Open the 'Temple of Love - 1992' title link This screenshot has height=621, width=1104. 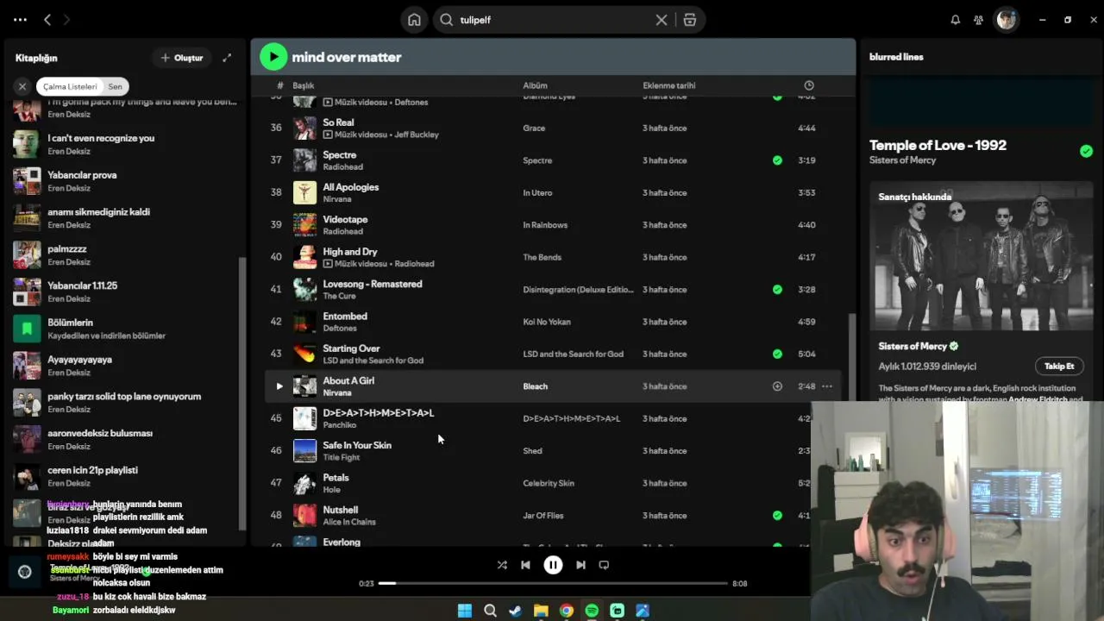click(938, 145)
